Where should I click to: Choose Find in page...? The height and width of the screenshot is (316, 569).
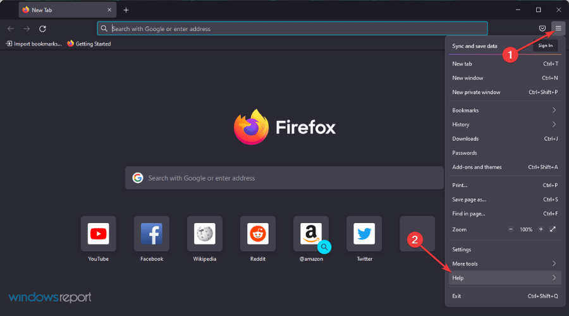coord(505,214)
